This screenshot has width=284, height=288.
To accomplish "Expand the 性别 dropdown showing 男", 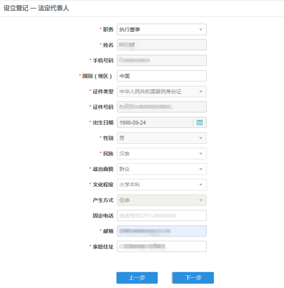I will 161,138.
